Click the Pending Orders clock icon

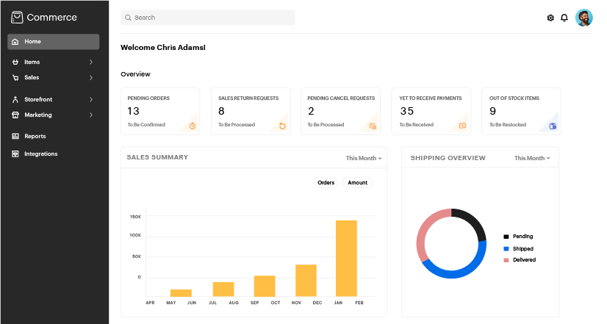(x=193, y=126)
